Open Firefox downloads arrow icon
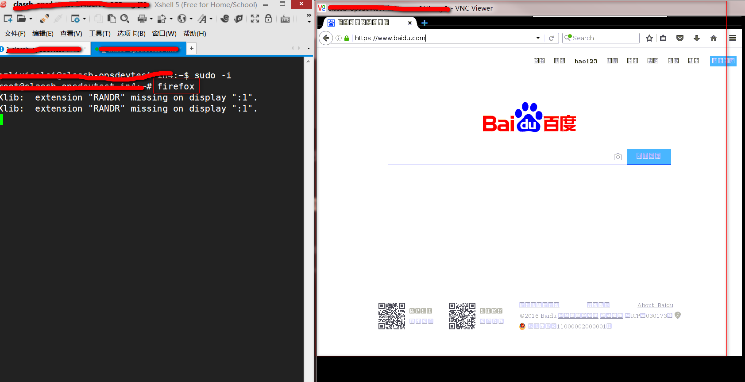The height and width of the screenshot is (382, 745). 697,38
